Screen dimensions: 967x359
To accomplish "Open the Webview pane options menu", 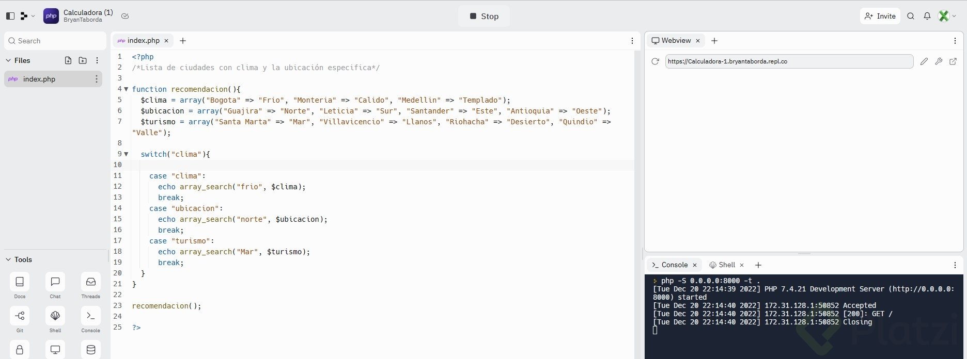I will click(955, 40).
